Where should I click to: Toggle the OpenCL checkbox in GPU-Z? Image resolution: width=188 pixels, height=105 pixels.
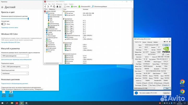[143, 83]
